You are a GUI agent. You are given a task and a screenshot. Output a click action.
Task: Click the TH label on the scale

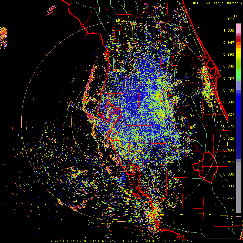click(x=232, y=210)
